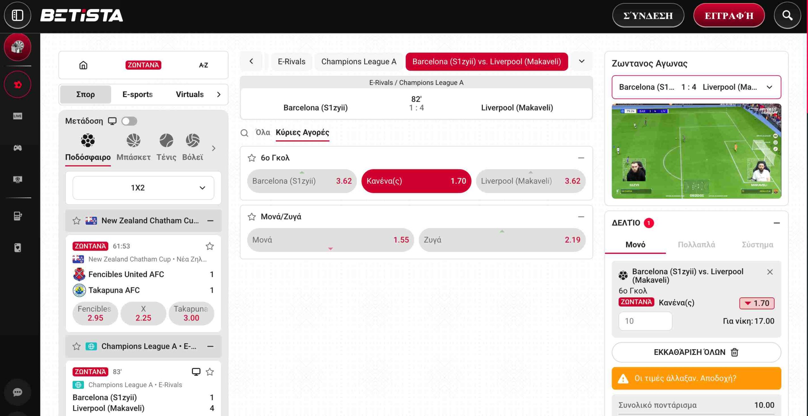Favorite the Μονά/Ζυγά market star
The width and height of the screenshot is (808, 416).
coord(252,217)
